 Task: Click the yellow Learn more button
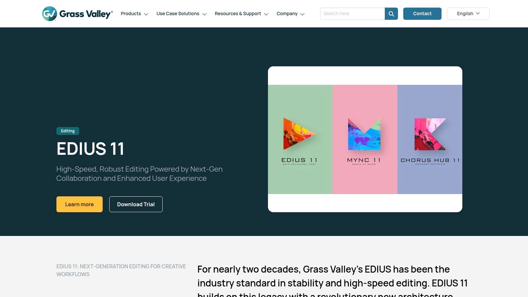80,204
